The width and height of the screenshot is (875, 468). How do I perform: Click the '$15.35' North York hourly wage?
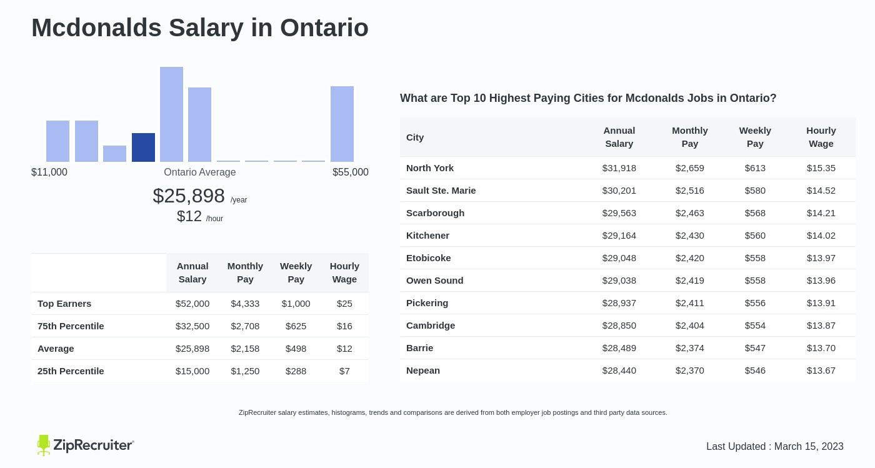pos(821,168)
